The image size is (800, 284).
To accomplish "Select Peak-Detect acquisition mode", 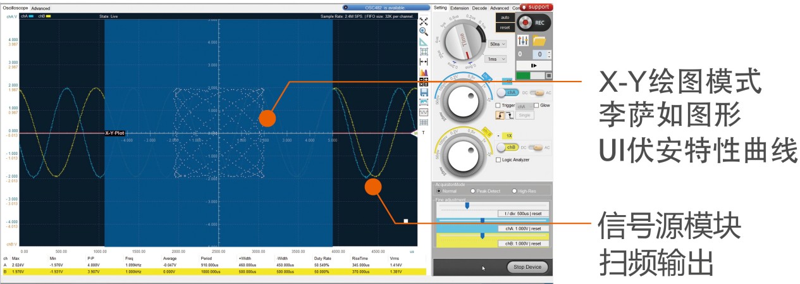I will pyautogui.click(x=472, y=191).
